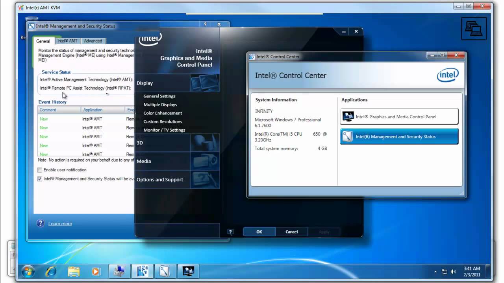Click the Intel logo in Graphics Control Panel
This screenshot has width=504, height=283.
pos(150,39)
